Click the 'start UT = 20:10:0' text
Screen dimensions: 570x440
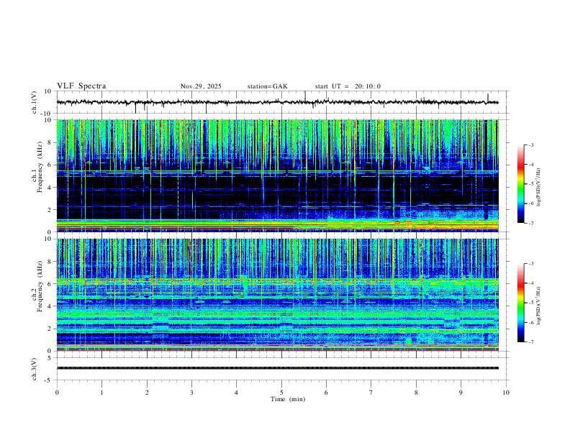point(348,86)
